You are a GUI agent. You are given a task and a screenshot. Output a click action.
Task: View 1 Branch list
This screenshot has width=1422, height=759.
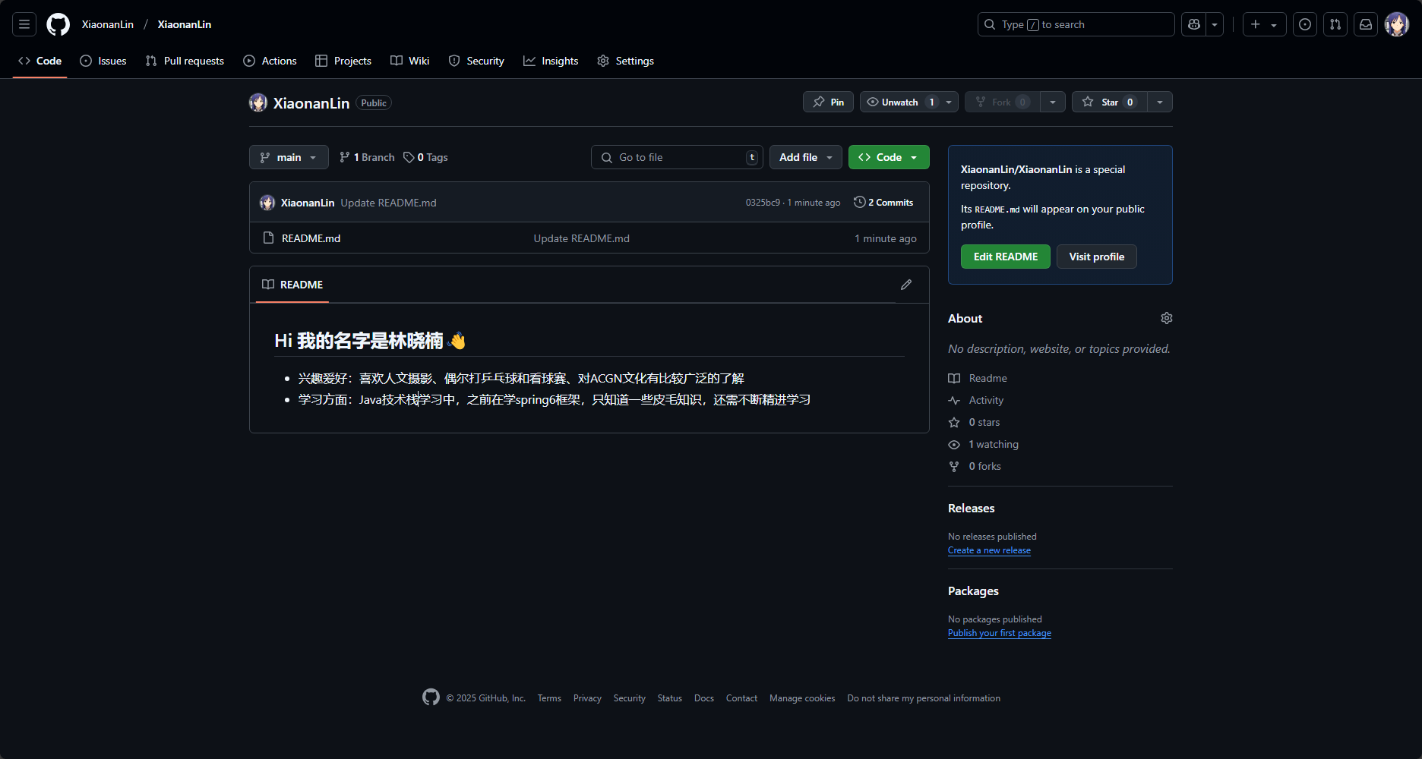pyautogui.click(x=367, y=157)
